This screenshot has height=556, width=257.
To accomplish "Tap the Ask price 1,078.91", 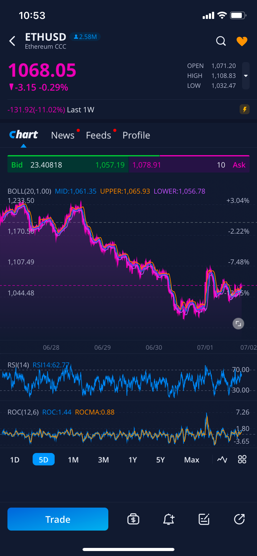I will click(147, 165).
